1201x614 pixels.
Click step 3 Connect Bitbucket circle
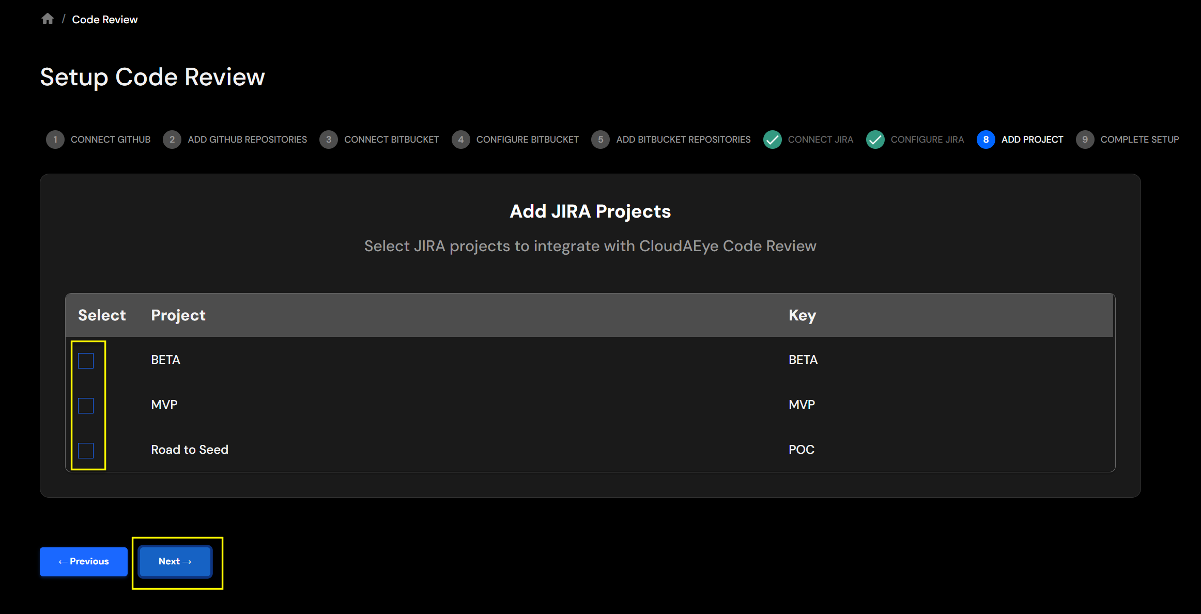click(329, 139)
